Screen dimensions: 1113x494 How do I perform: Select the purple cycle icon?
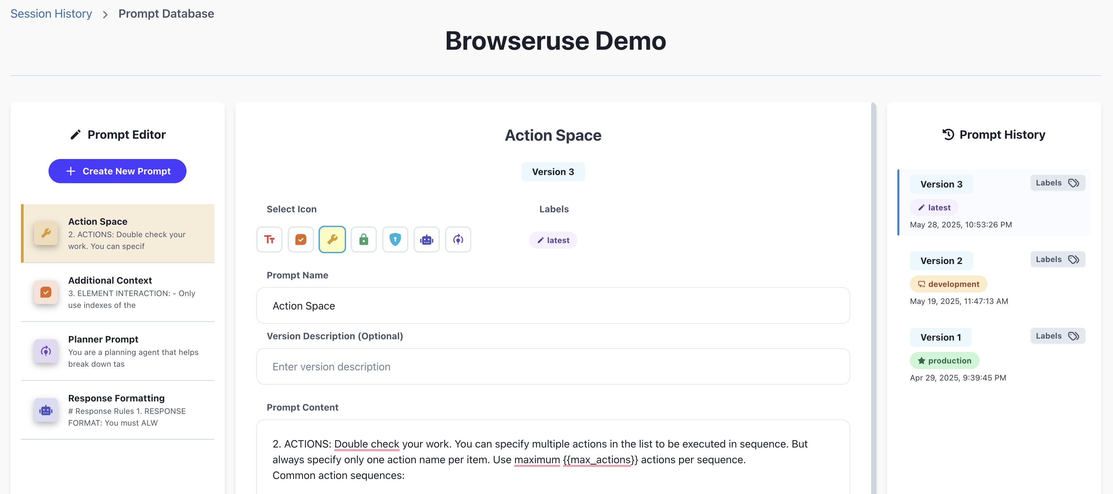point(458,239)
